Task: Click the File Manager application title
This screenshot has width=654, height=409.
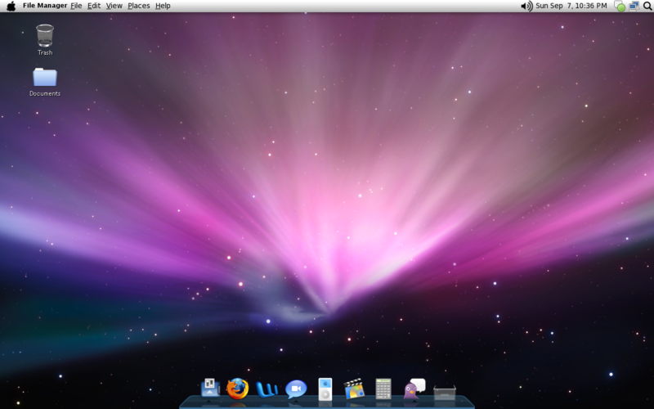Action: click(45, 6)
